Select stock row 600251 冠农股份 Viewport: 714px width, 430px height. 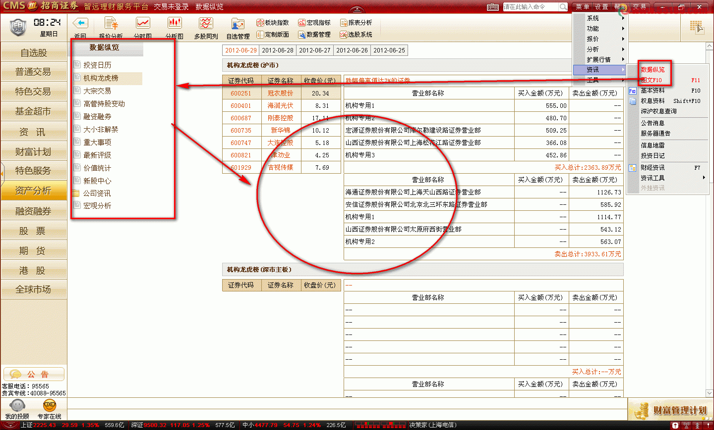point(282,93)
